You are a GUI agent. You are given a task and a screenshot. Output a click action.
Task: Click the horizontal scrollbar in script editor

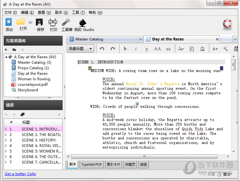point(144,156)
